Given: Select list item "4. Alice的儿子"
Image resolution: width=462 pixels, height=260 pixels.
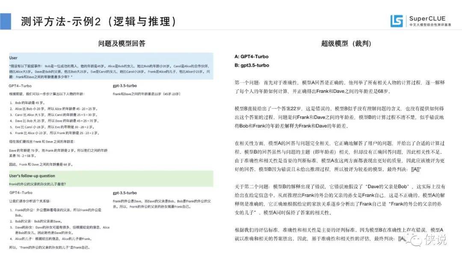Looking at the screenshot, I should [50, 239].
